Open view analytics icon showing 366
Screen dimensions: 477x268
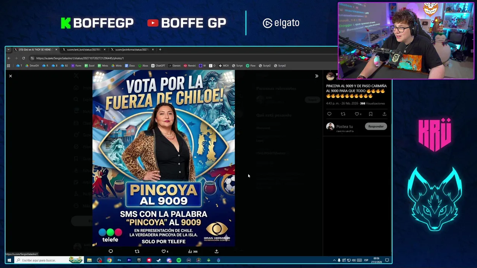pyautogui.click(x=193, y=251)
